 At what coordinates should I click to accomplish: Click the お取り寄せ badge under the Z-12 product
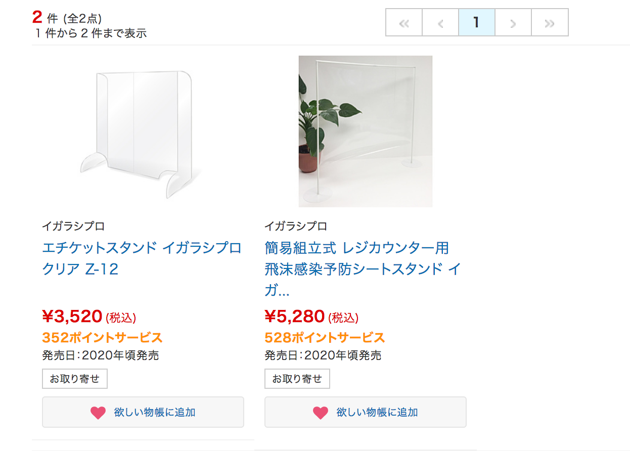click(x=75, y=379)
